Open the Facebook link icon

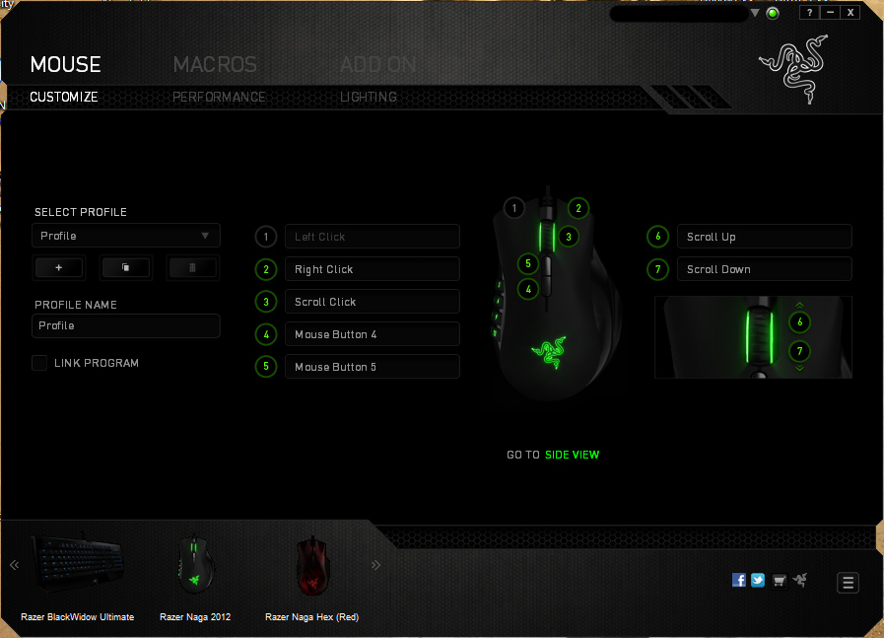[739, 580]
